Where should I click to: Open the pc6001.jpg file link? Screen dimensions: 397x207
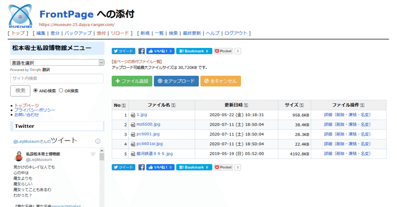point(148,134)
